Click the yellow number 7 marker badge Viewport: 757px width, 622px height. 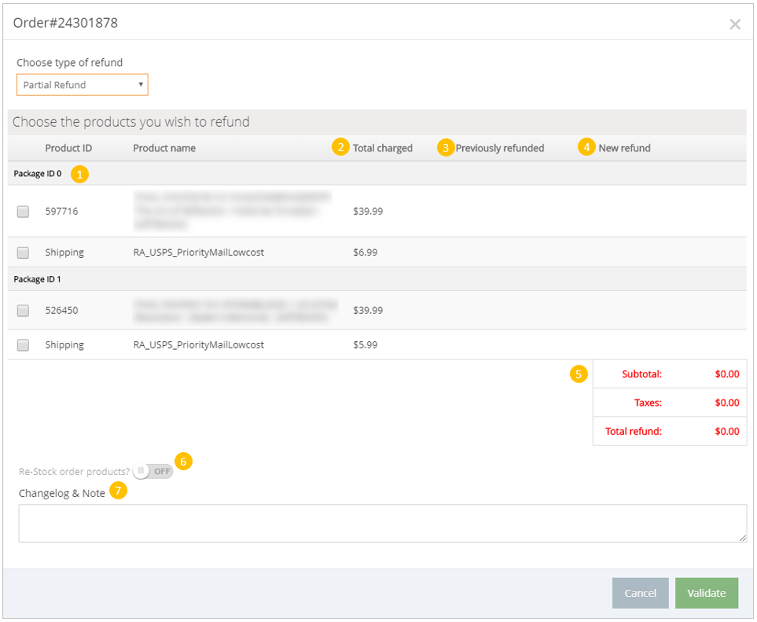[x=118, y=490]
